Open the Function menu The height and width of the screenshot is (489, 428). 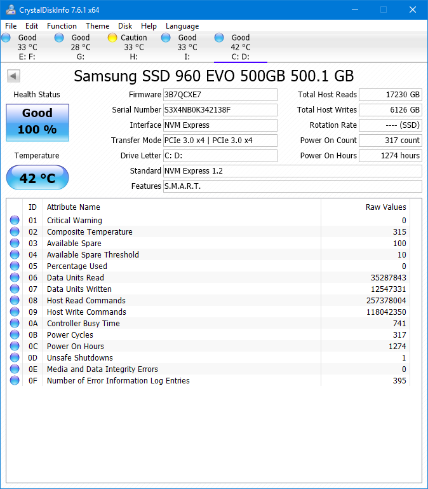click(x=62, y=26)
